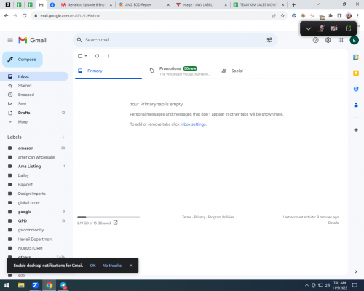
Task: Open the Inbox folder
Action: click(x=34, y=76)
